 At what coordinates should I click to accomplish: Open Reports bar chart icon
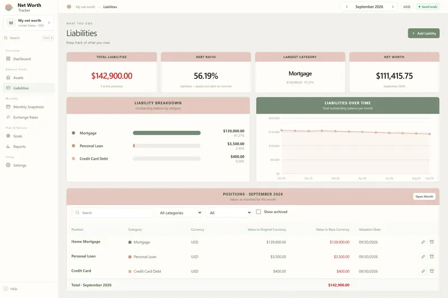[8, 146]
